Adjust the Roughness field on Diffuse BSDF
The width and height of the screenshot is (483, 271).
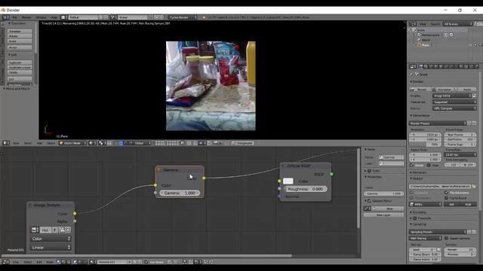(x=305, y=189)
